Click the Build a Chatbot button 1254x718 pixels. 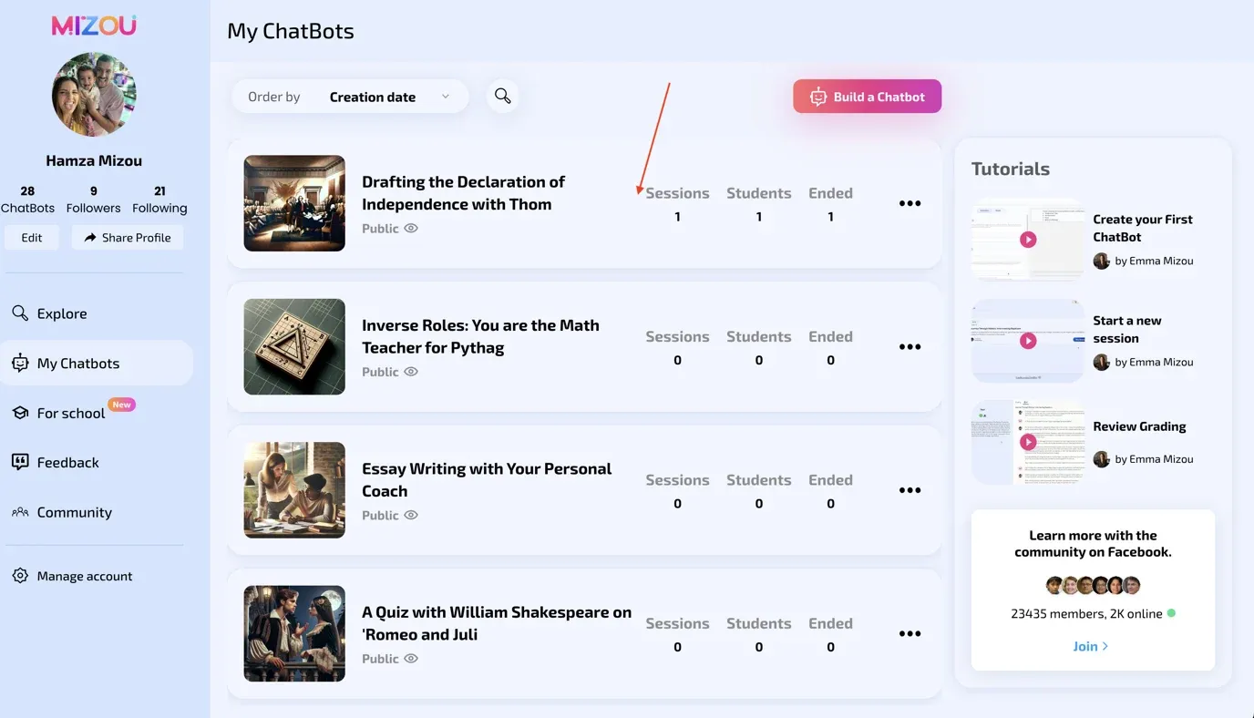click(867, 97)
